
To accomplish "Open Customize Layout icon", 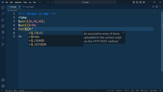I will coord(144,2).
